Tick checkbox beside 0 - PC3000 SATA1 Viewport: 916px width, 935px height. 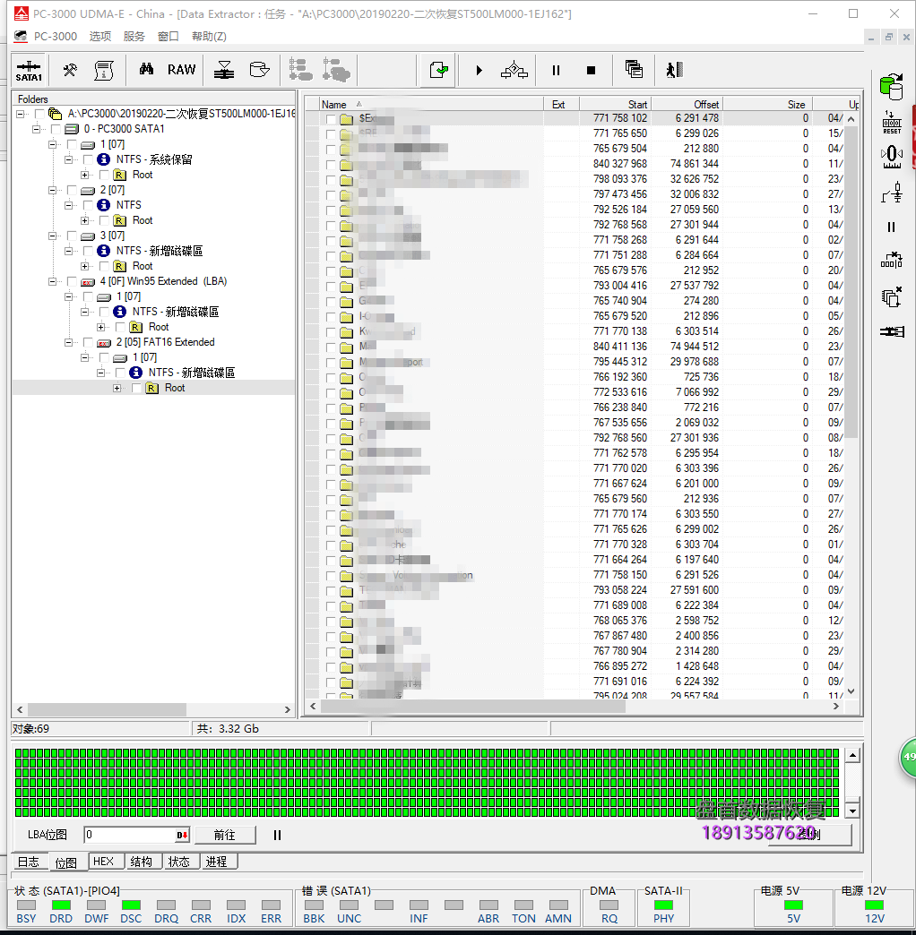56,129
